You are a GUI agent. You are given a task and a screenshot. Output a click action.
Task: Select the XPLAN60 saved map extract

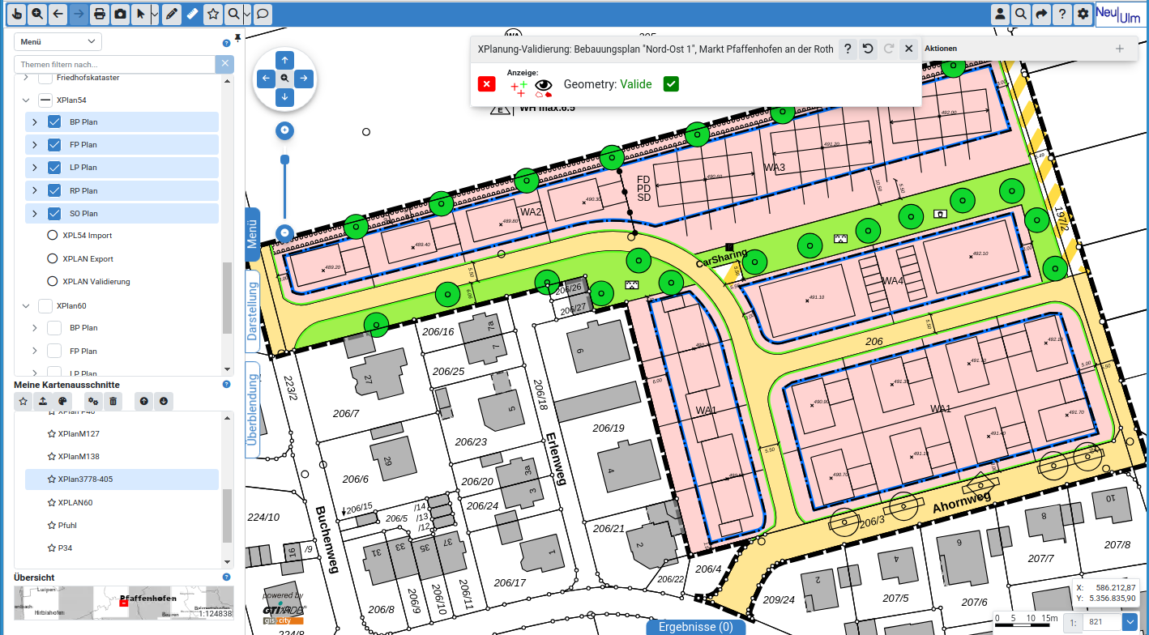coord(75,502)
